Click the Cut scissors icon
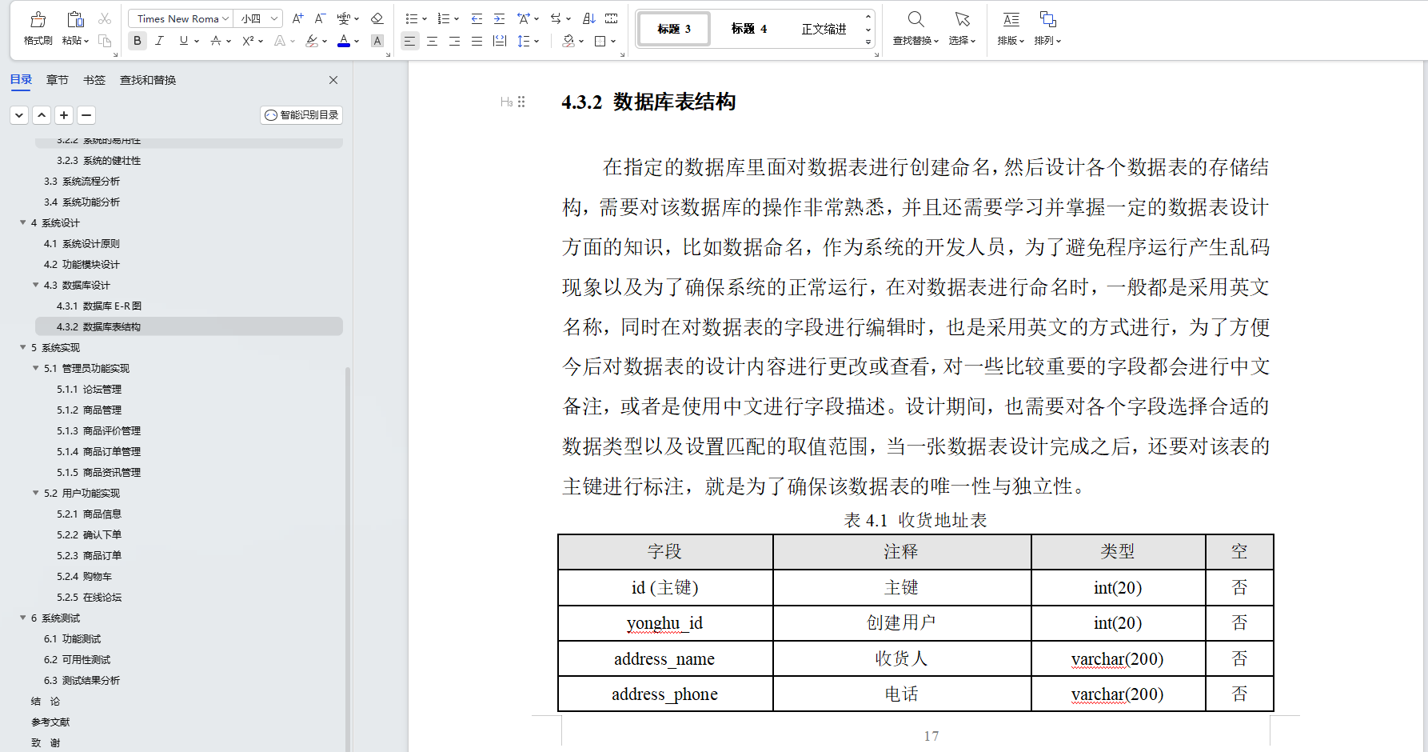The height and width of the screenshot is (752, 1428). point(105,18)
